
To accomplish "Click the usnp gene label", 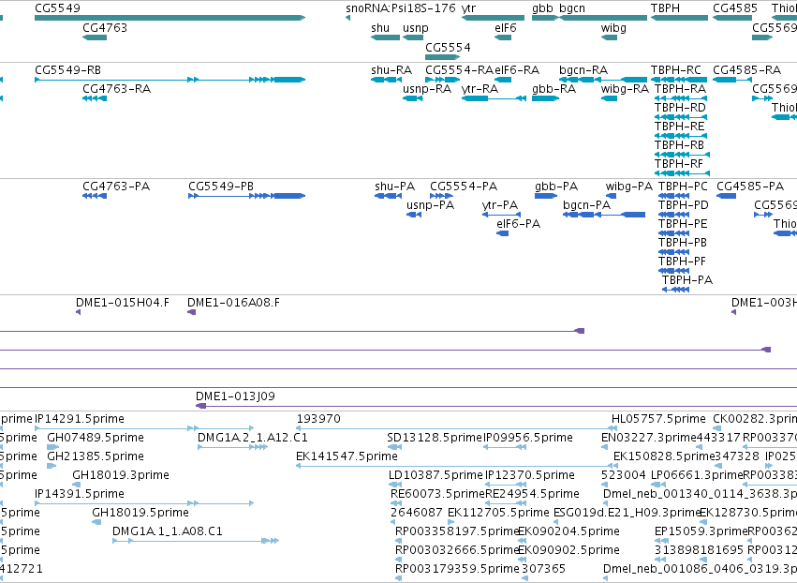I will (x=415, y=28).
